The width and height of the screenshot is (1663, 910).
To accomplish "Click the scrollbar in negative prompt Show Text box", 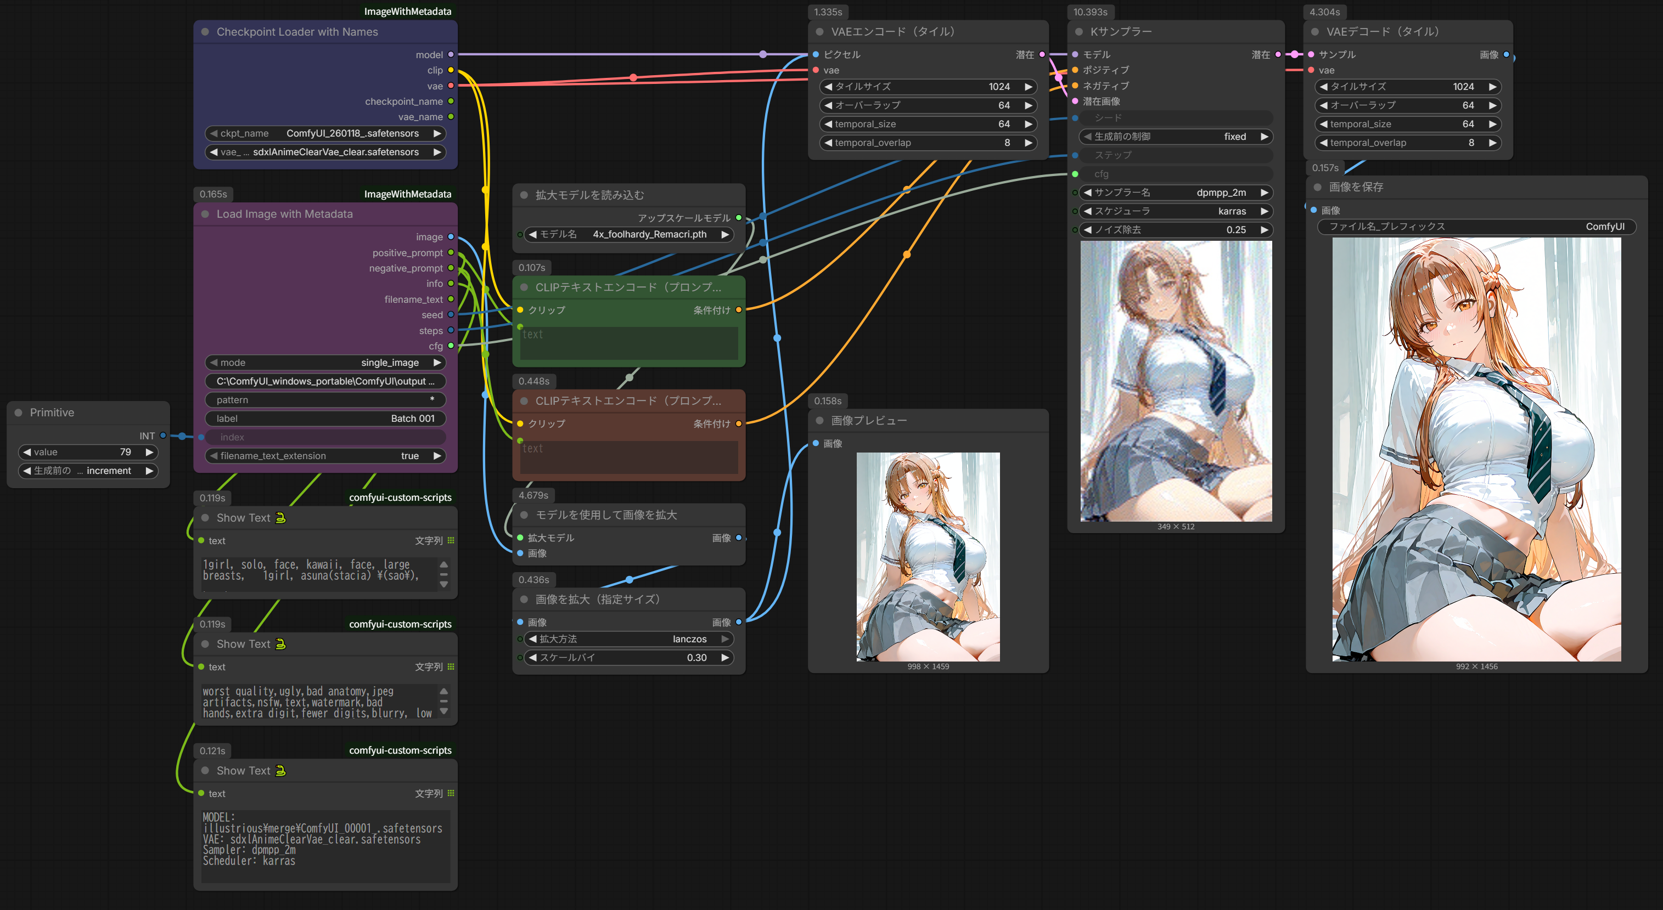I will point(443,701).
